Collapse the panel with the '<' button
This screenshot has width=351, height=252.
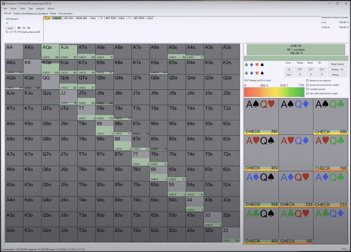click(x=345, y=75)
